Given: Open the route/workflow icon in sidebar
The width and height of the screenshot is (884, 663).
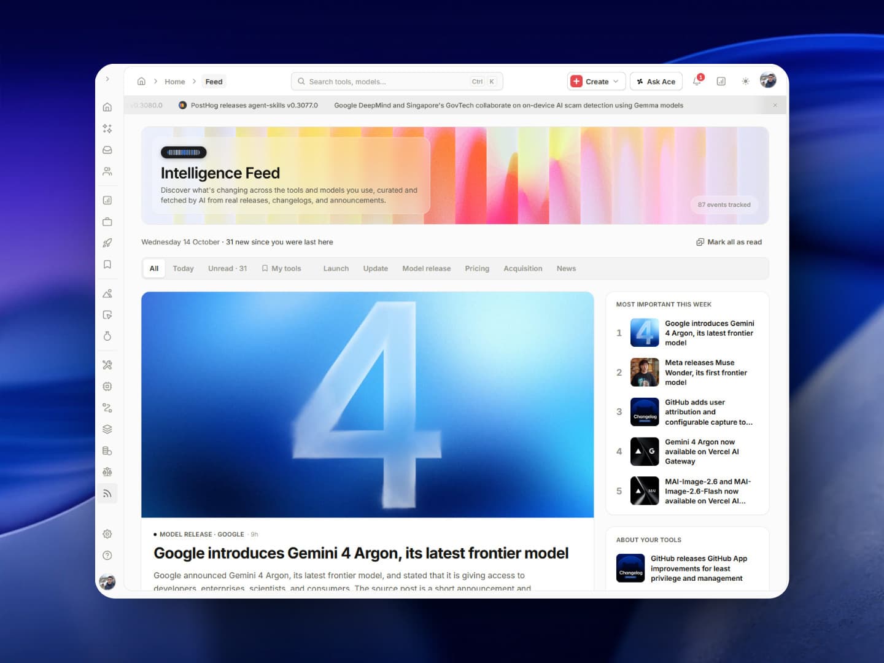Looking at the screenshot, I should pos(107,408).
